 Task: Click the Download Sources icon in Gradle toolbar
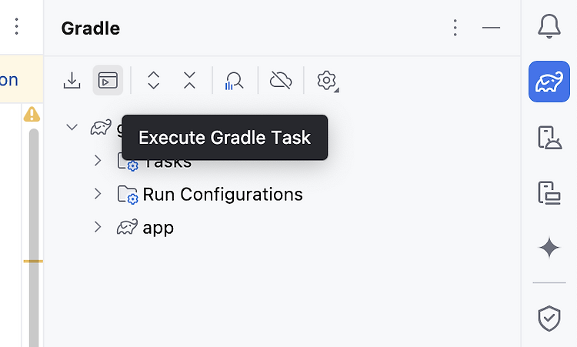[72, 80]
